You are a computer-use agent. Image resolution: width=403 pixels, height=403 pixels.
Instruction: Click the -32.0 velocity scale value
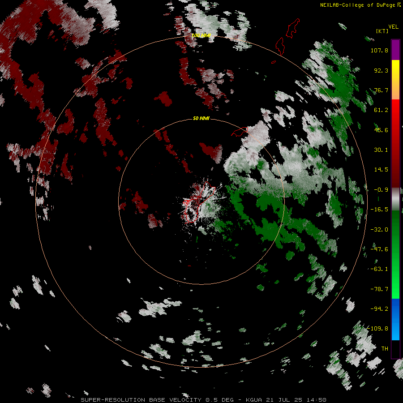[379, 230]
